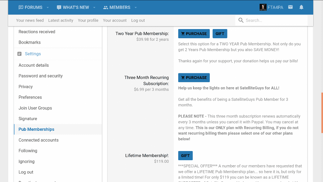This screenshot has height=182, width=323.
Task: Click the orange page scrollbar thumb
Action: [x=322, y=112]
